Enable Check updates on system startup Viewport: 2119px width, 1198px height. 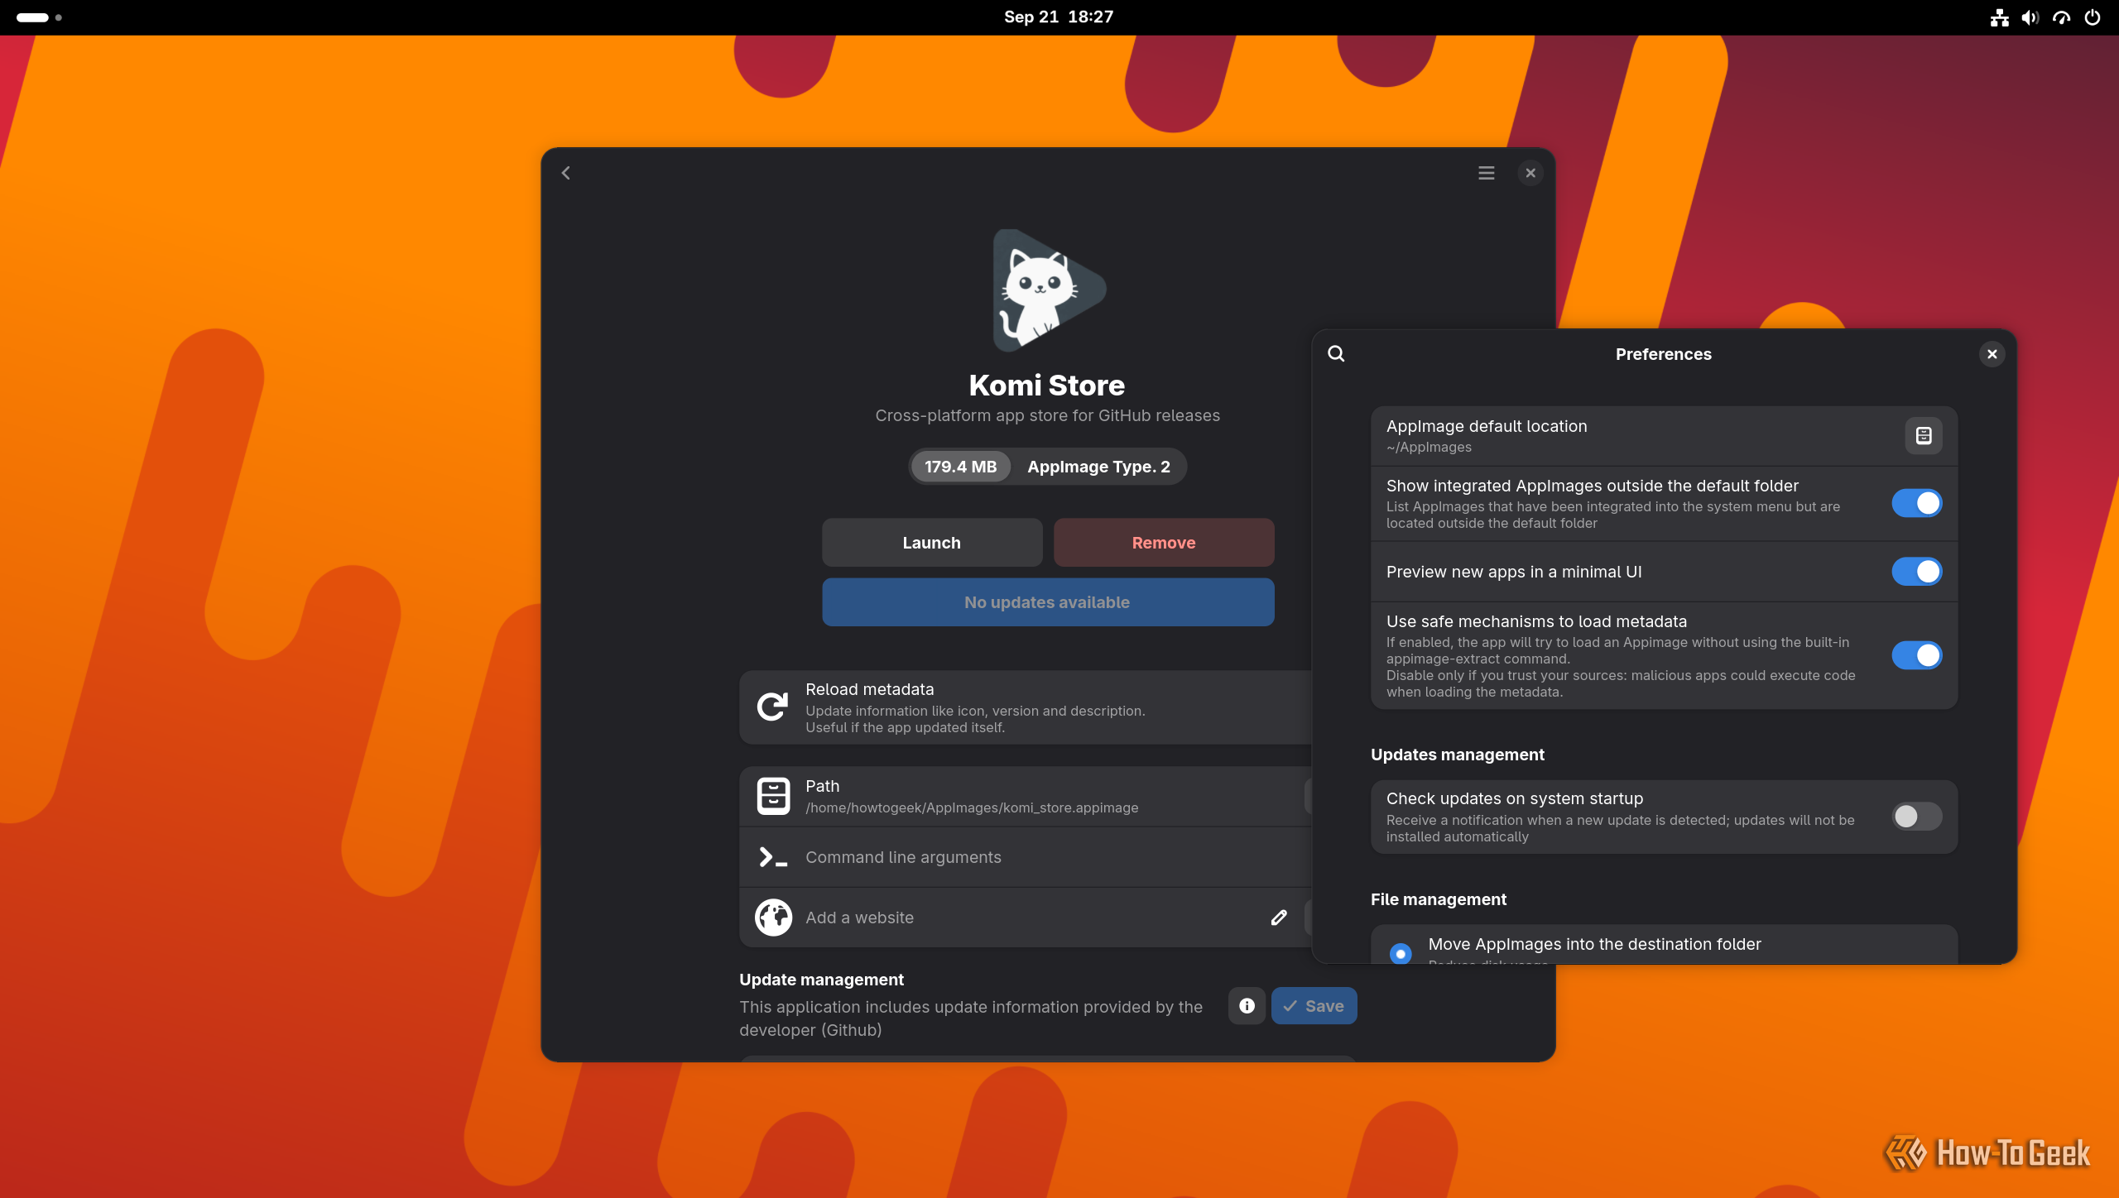(1917, 817)
